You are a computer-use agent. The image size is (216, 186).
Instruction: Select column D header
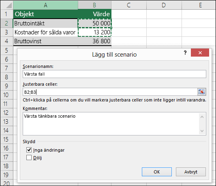click(164, 5)
